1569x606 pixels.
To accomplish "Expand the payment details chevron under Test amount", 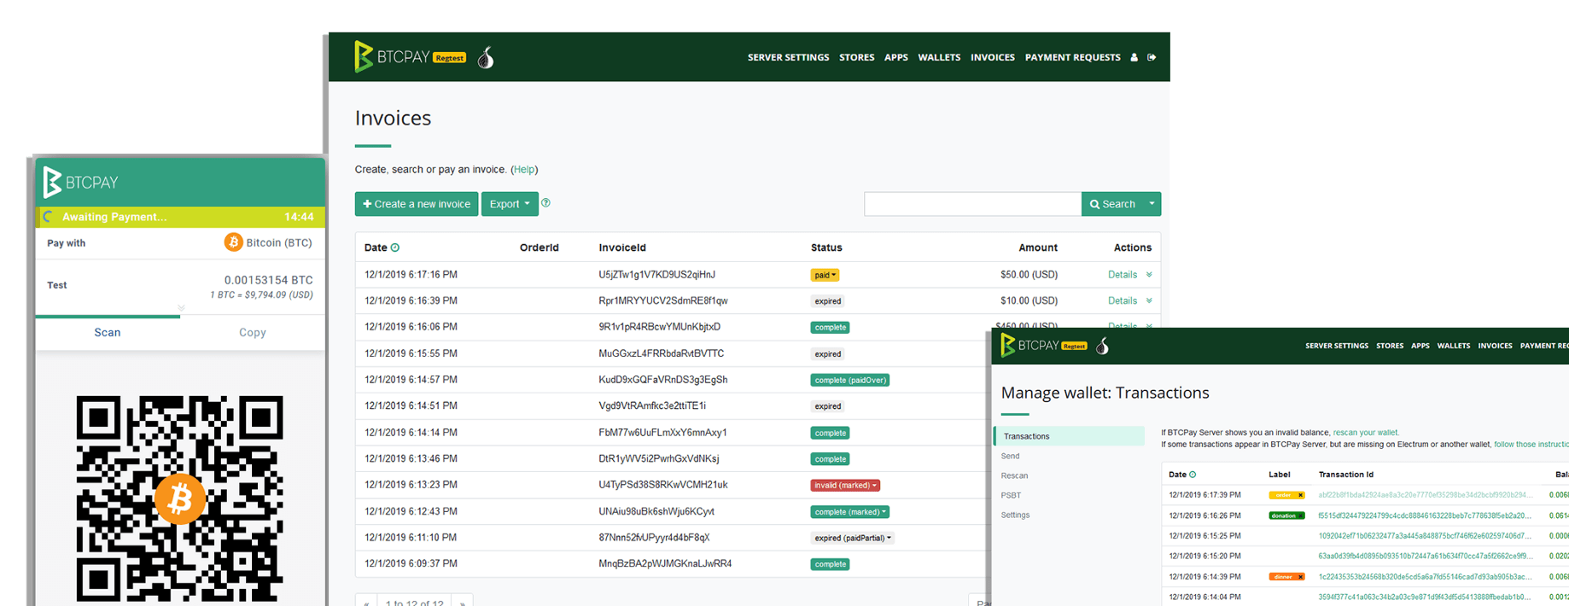I will 181,308.
